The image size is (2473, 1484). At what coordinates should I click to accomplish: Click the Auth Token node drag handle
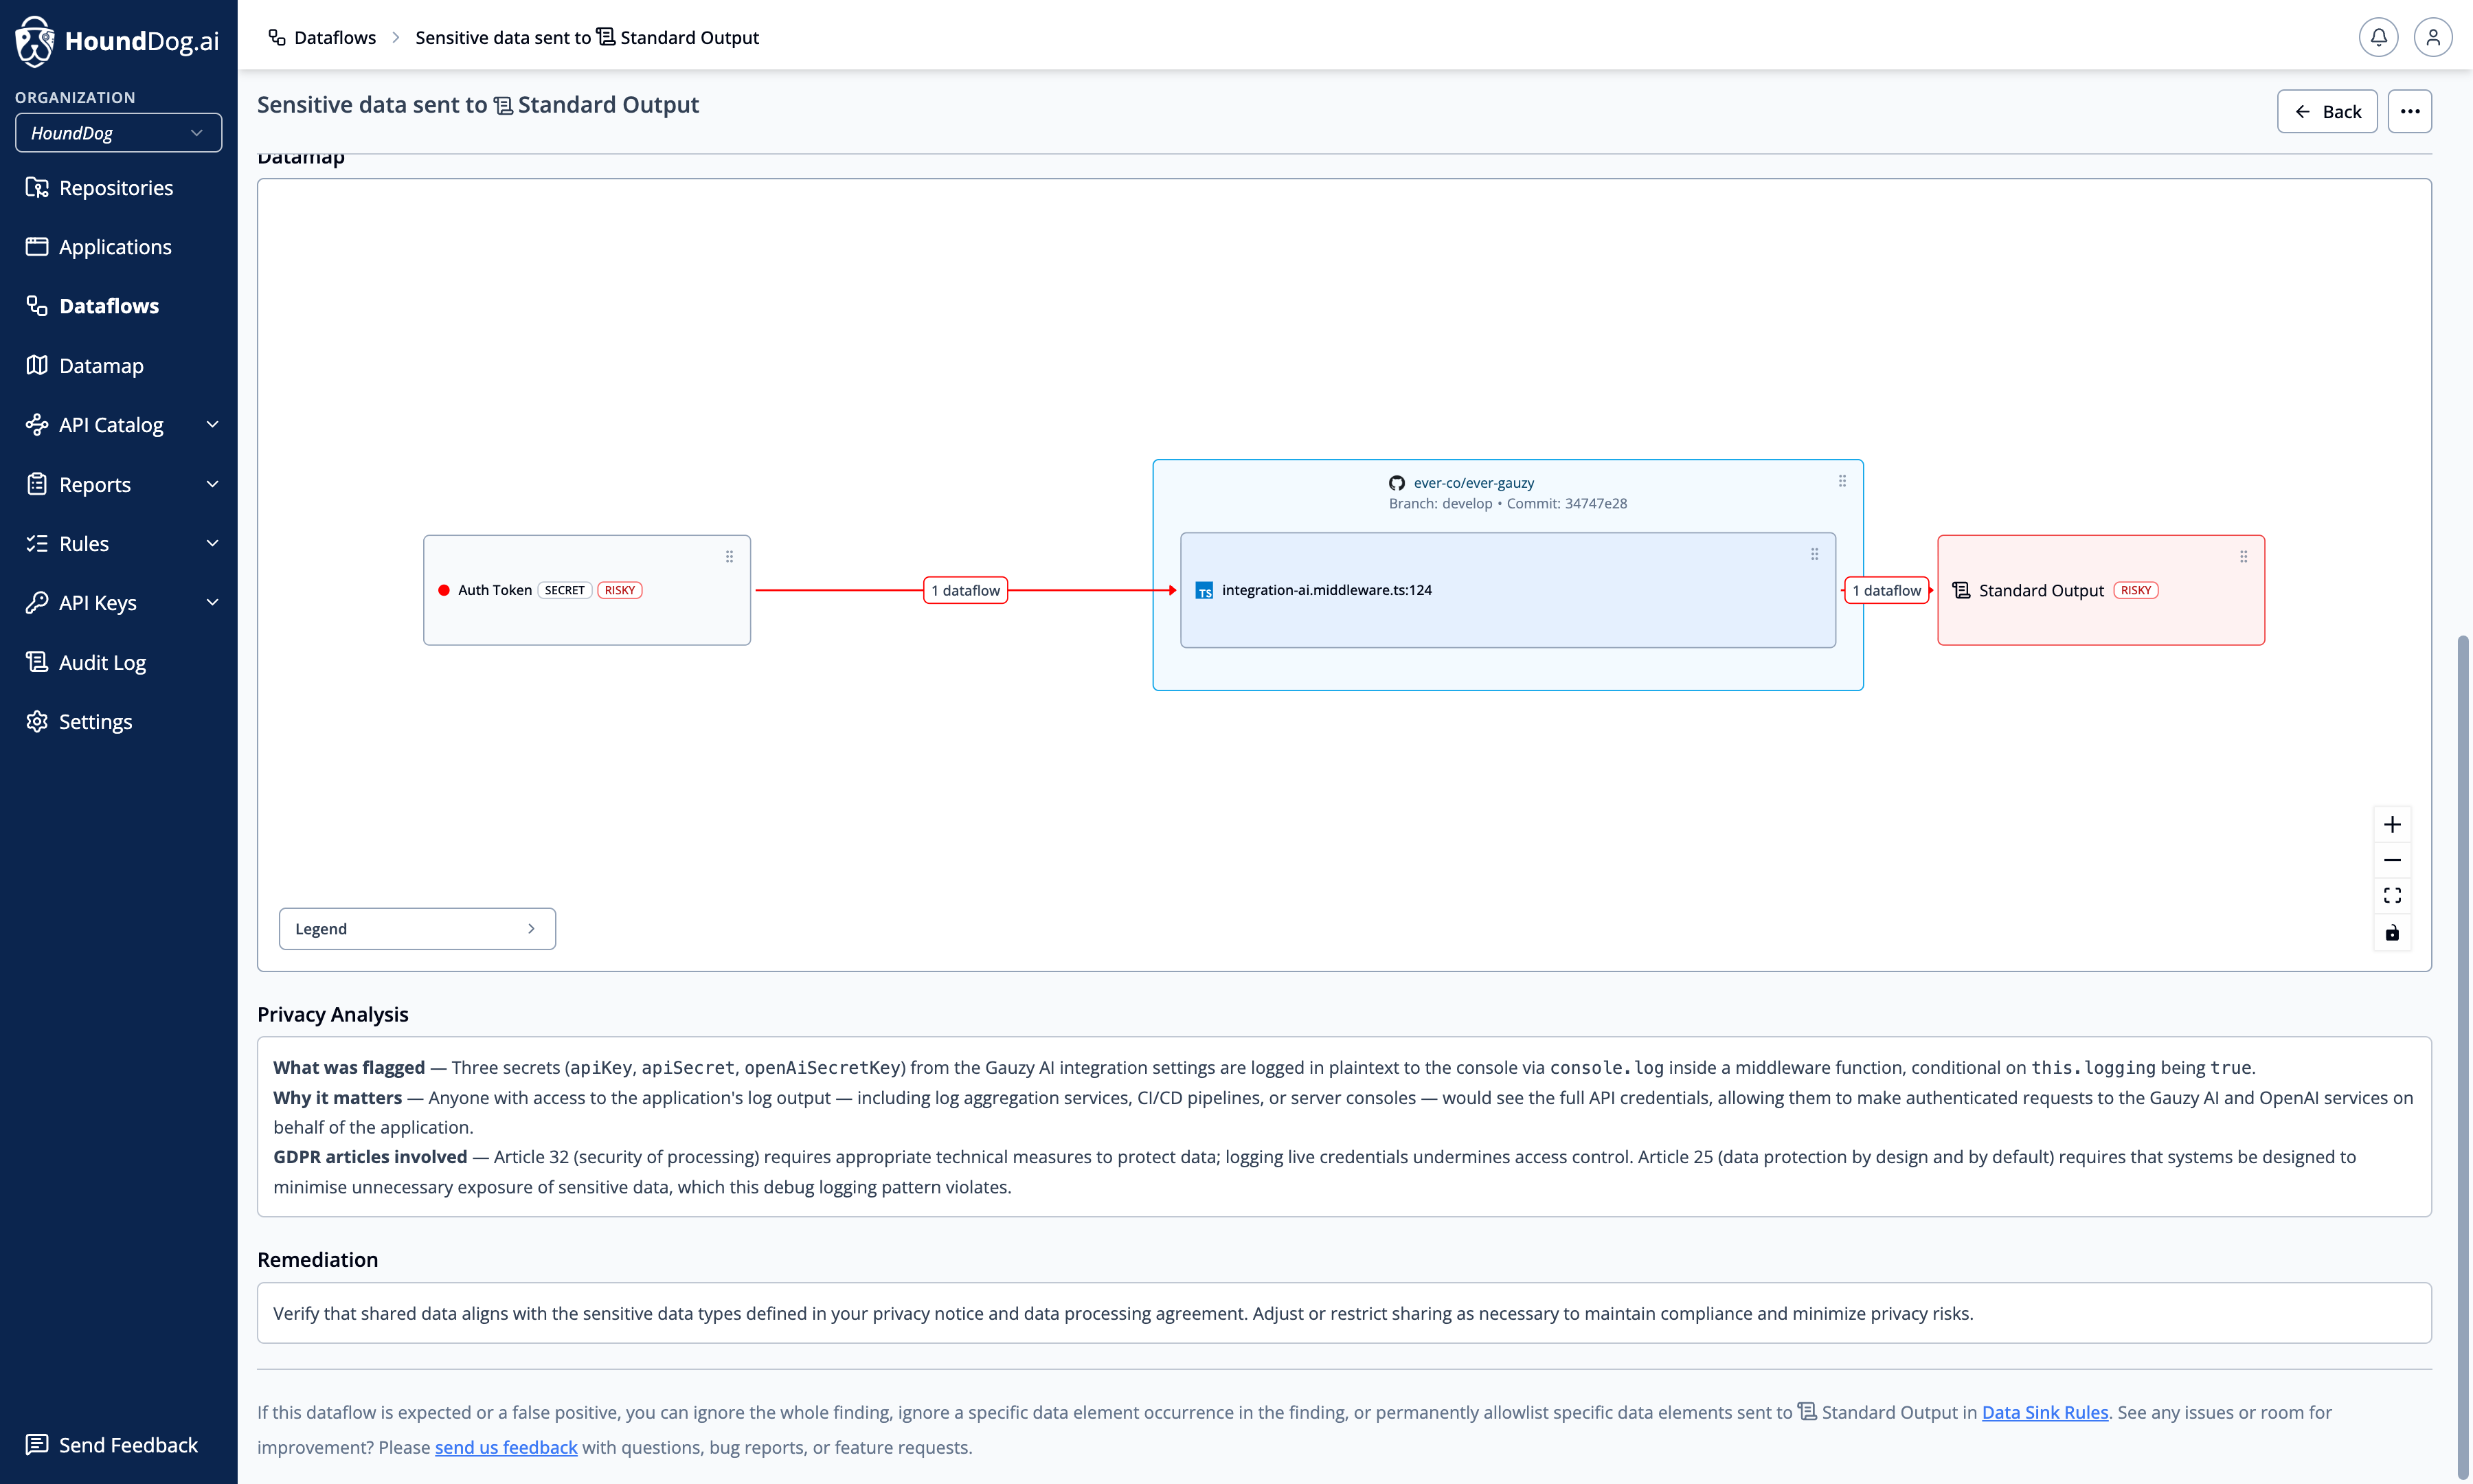click(x=730, y=557)
